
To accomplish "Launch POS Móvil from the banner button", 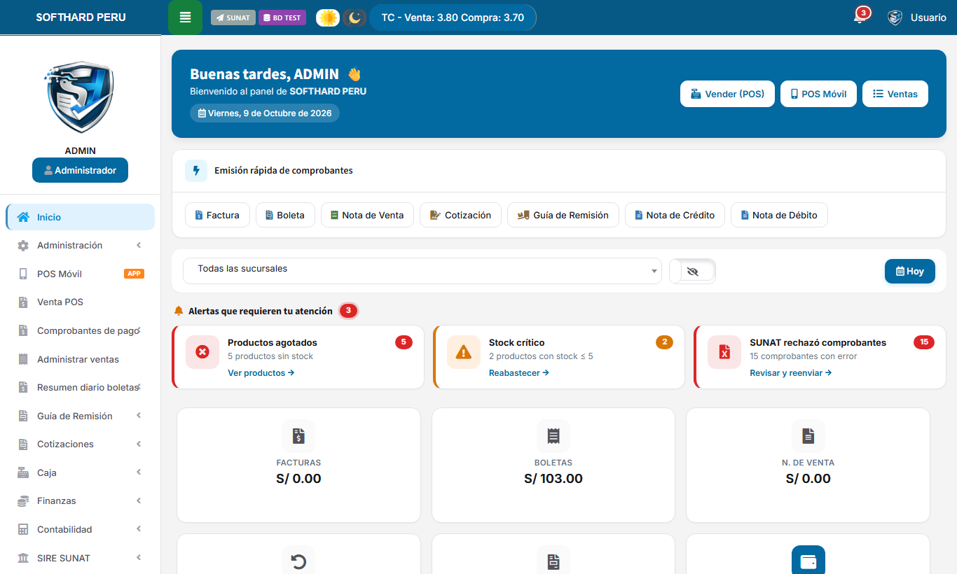I will pyautogui.click(x=818, y=94).
